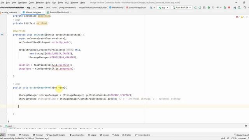Screen dimensions: 249x140
Task: Click the yellow warnings count indicator
Action: [x=242, y=17]
